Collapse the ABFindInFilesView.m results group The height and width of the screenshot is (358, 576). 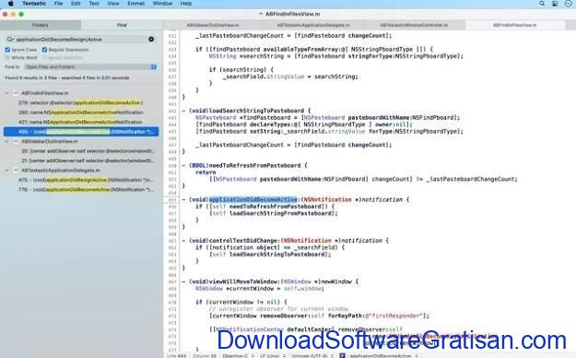[x=7, y=93]
